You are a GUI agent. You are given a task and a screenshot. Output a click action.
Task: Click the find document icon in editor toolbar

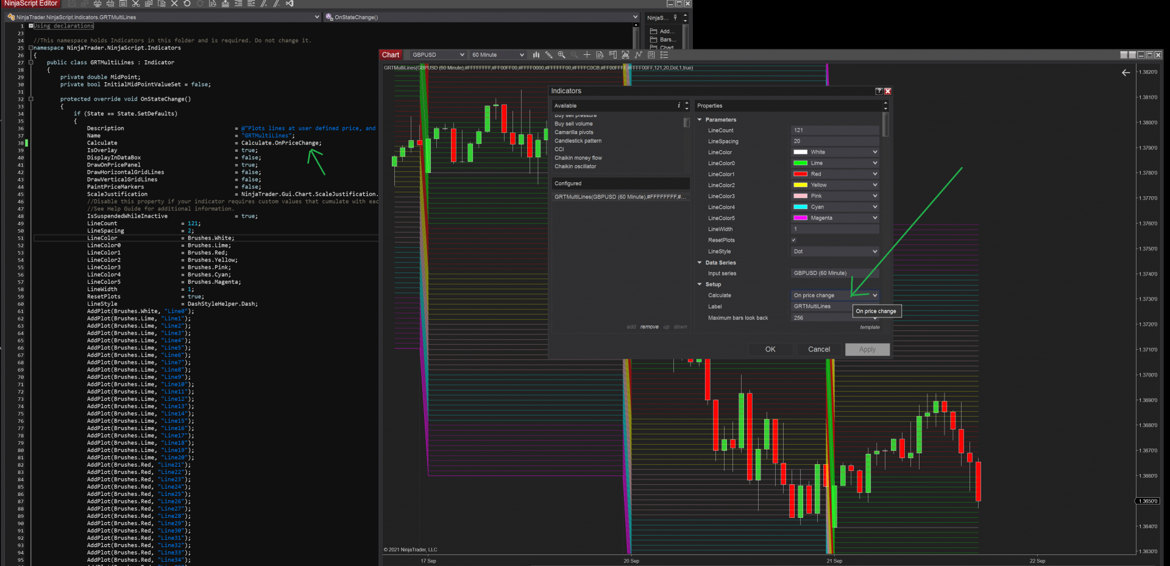tap(213, 4)
